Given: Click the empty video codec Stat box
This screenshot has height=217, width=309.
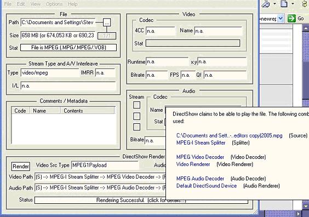Looking at the screenshot, I should pos(193,43).
